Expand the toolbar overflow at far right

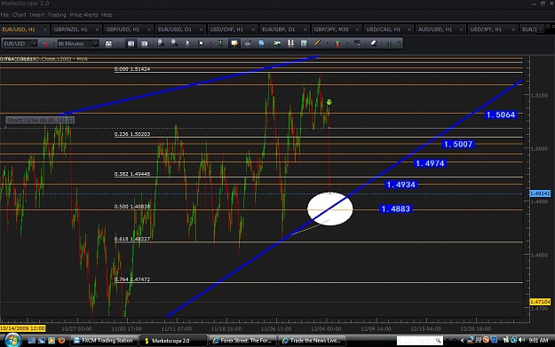click(400, 43)
